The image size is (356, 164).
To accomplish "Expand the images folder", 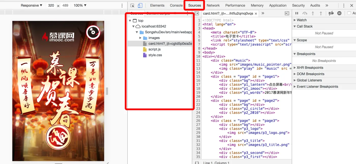I will 140,38.
